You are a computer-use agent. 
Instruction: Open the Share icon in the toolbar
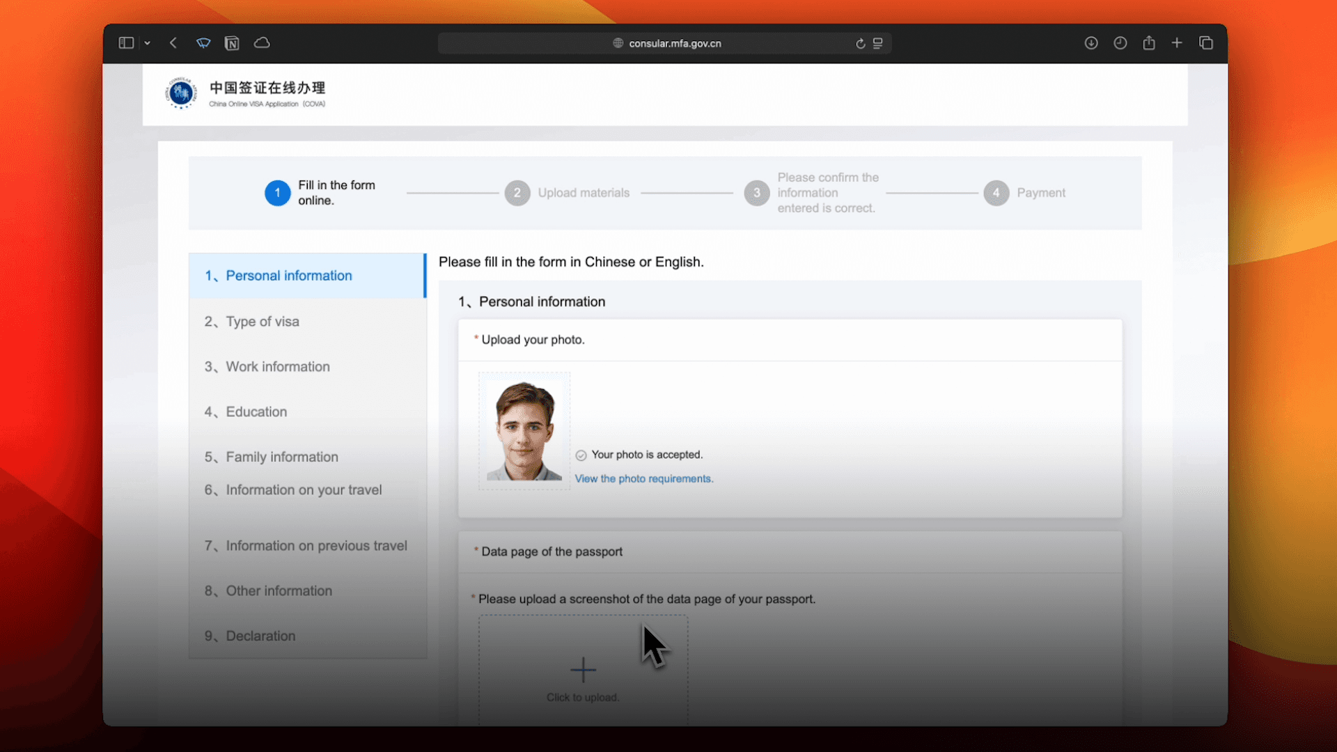click(x=1149, y=43)
